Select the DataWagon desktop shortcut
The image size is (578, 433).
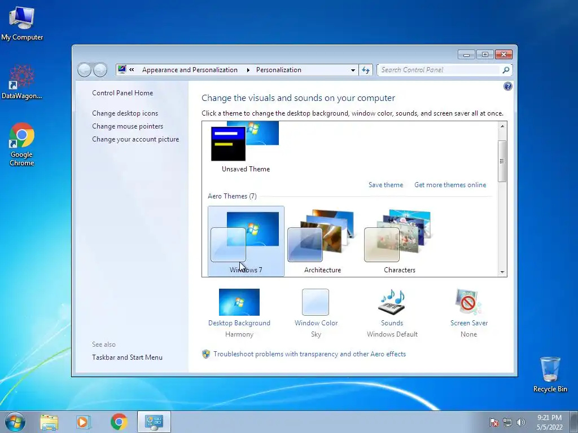click(22, 82)
